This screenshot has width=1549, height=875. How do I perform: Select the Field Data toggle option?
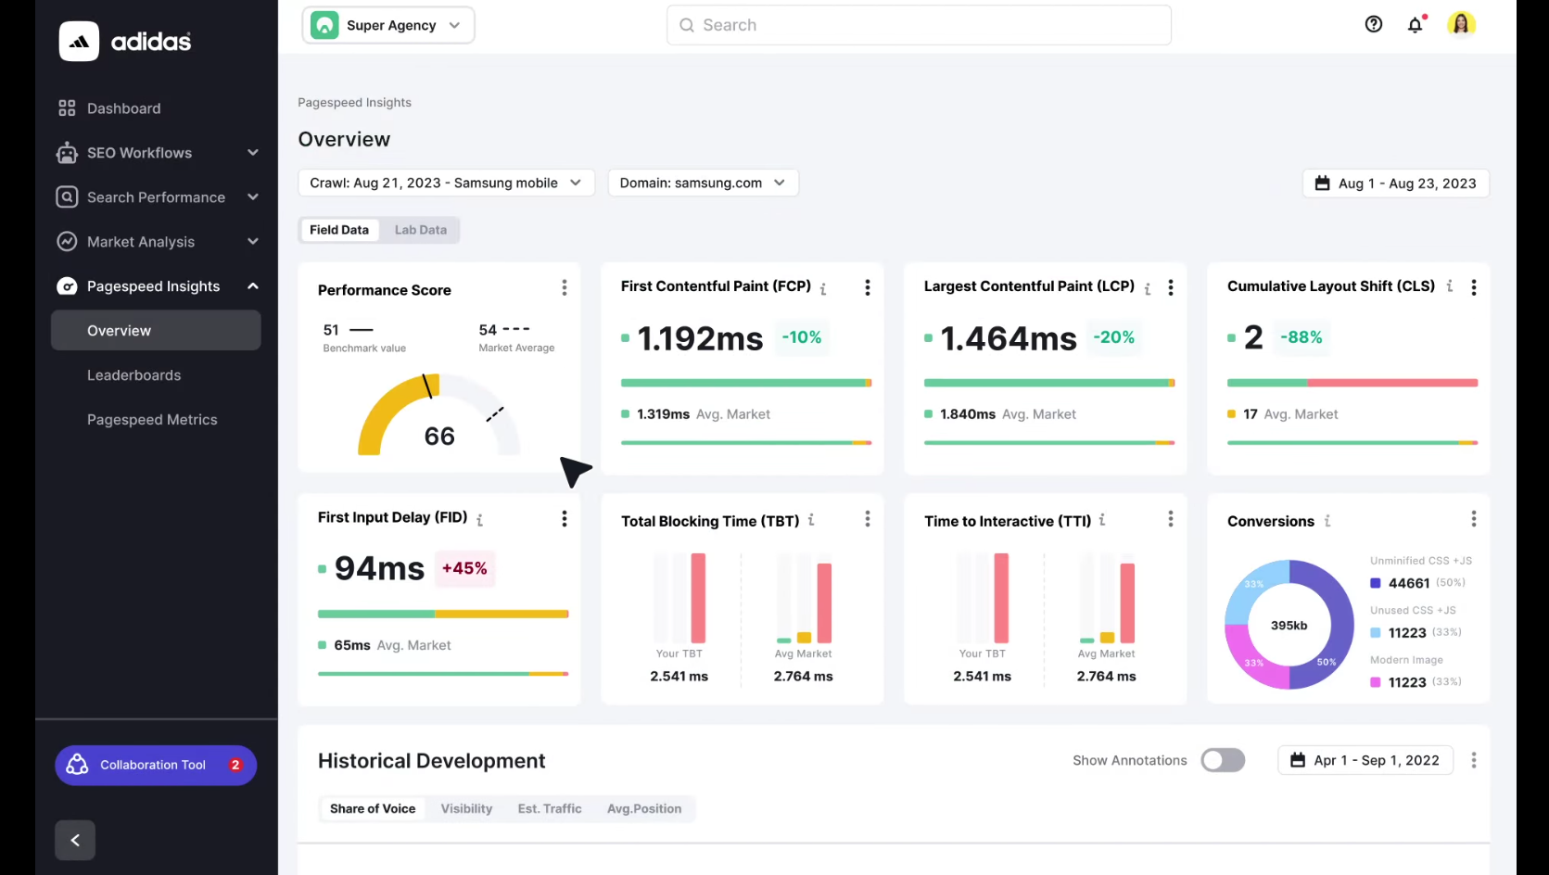click(x=339, y=230)
